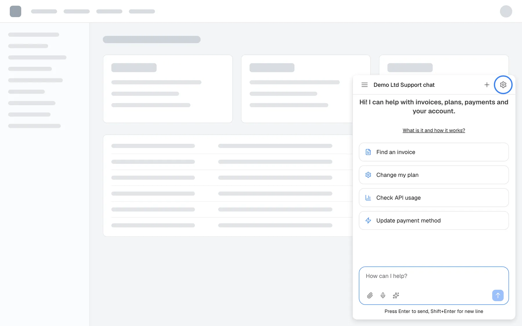Activate the microphone voice input icon
The height and width of the screenshot is (326, 522).
[x=383, y=296]
